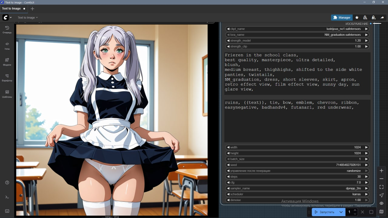Viewport: 388px width, 218px height.
Task: Click the ИЗОБРАЖЕНИЕ output slot dot
Action: 371,24
